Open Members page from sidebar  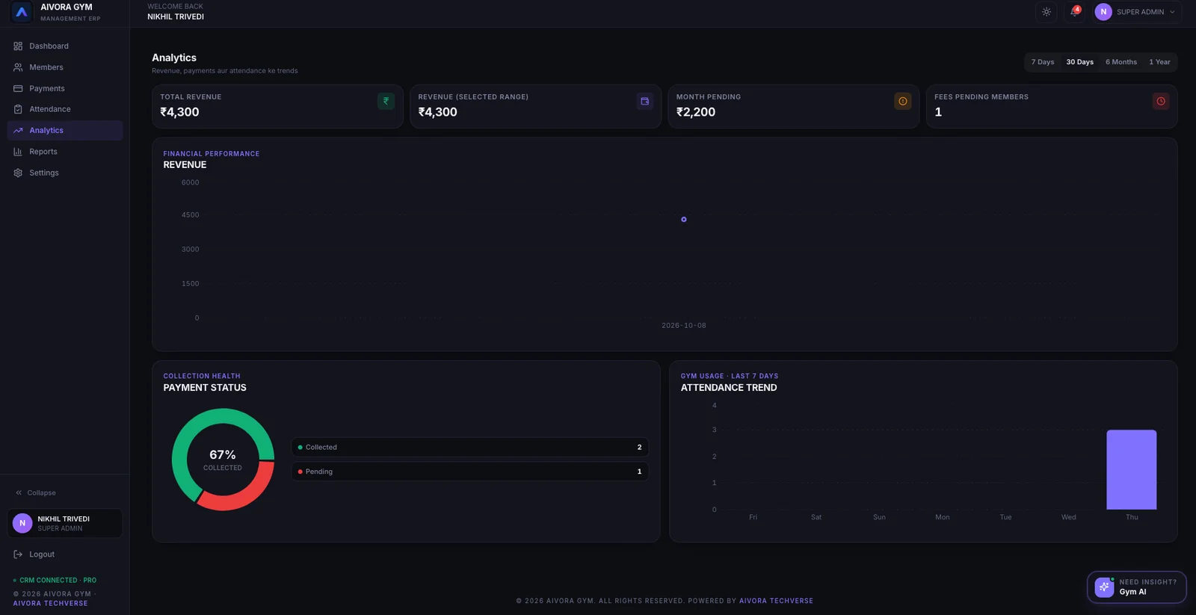[64, 67]
